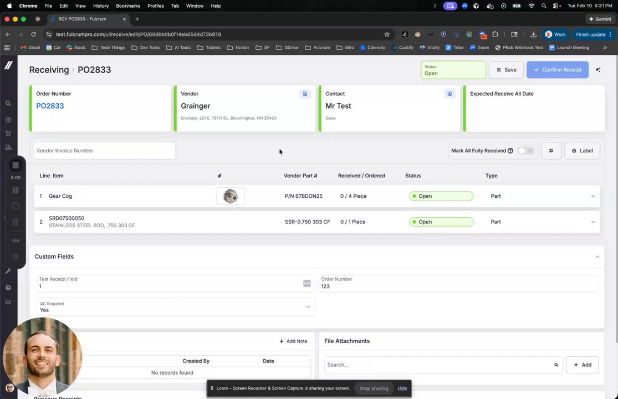Click the Vendor Invoice Number field
Screen dimensions: 618x399
(104, 151)
